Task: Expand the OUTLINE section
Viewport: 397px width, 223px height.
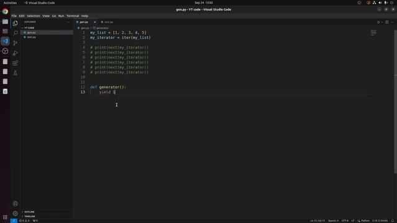Action: 29,212
